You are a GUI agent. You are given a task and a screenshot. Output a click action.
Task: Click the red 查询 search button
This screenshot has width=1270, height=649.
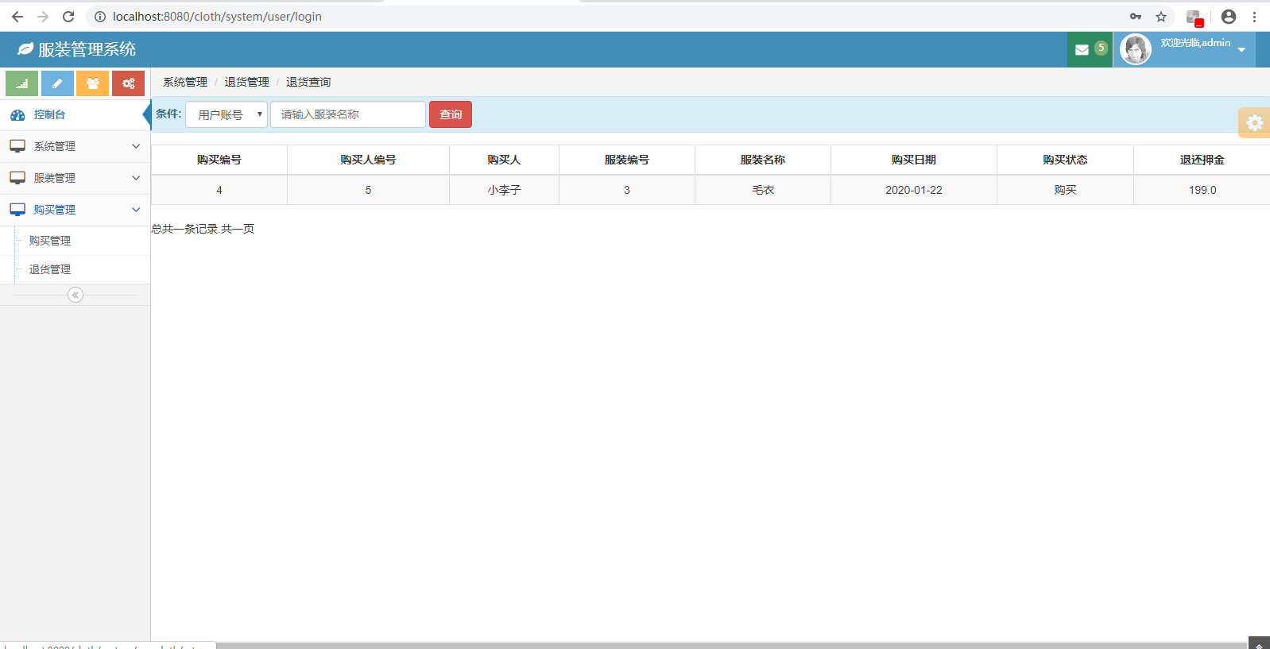click(451, 114)
